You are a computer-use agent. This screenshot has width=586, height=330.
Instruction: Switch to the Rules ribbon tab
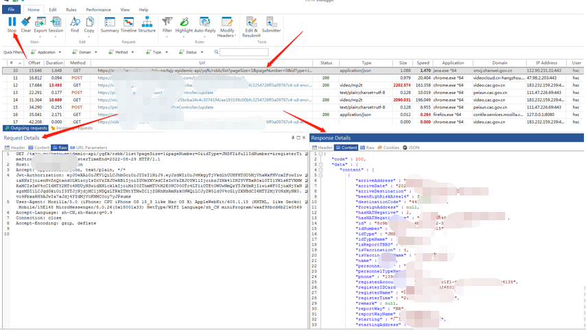tap(71, 10)
